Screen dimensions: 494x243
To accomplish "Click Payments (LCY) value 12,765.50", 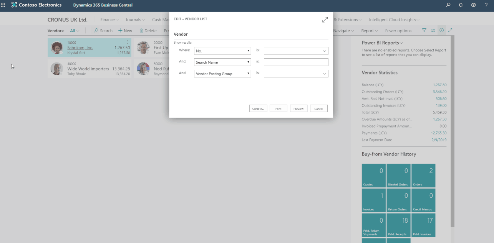I will [439, 133].
